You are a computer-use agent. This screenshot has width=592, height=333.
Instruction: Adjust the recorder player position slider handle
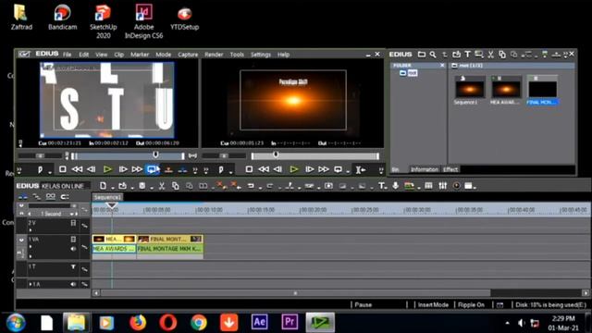click(x=276, y=154)
